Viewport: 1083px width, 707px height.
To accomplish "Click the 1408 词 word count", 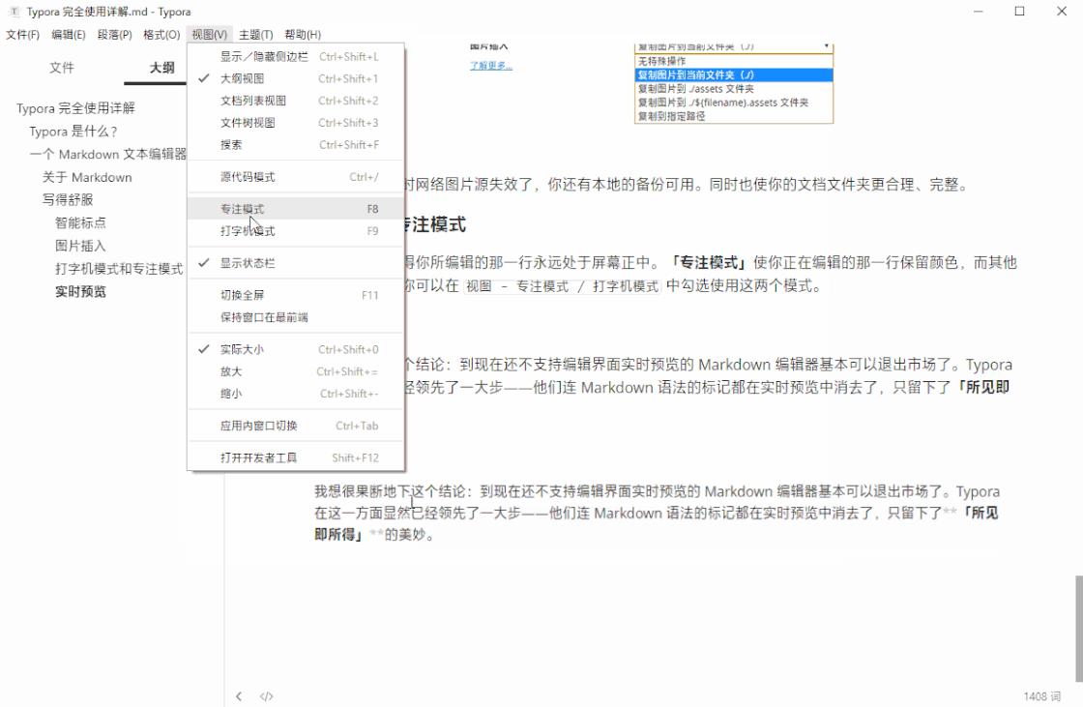I will click(1041, 696).
